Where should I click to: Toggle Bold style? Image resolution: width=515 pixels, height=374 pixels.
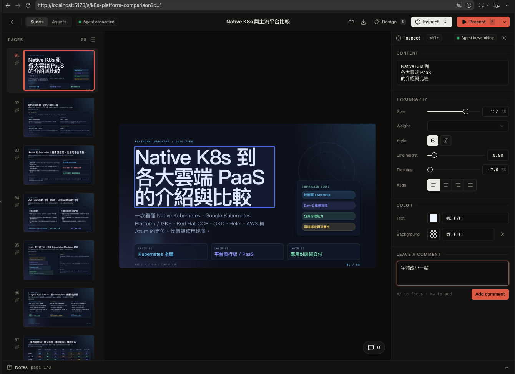[x=433, y=141]
